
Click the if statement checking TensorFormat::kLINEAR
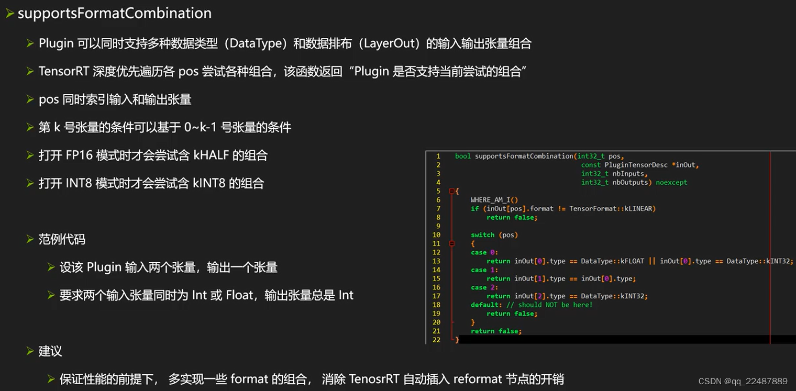[563, 209]
